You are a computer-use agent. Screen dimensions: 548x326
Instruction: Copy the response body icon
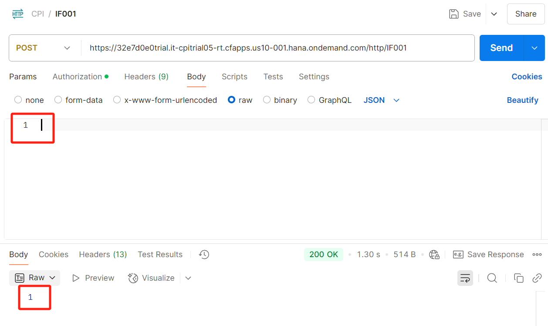point(518,278)
